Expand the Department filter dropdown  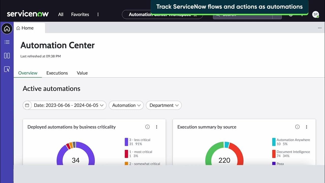164,105
